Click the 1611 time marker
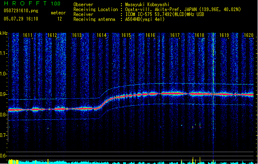Screen dimensions: 258x164 coord(28,36)
